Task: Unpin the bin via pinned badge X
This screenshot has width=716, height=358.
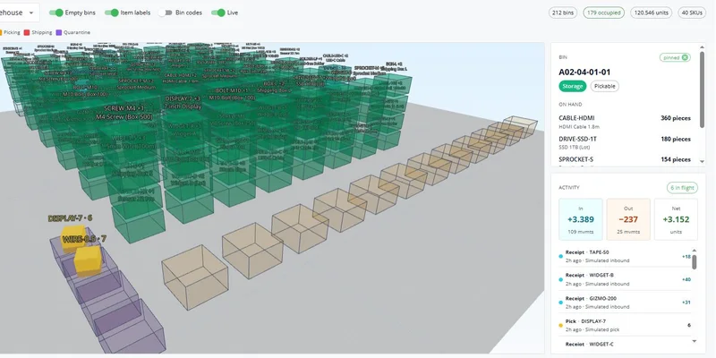Action: click(685, 57)
